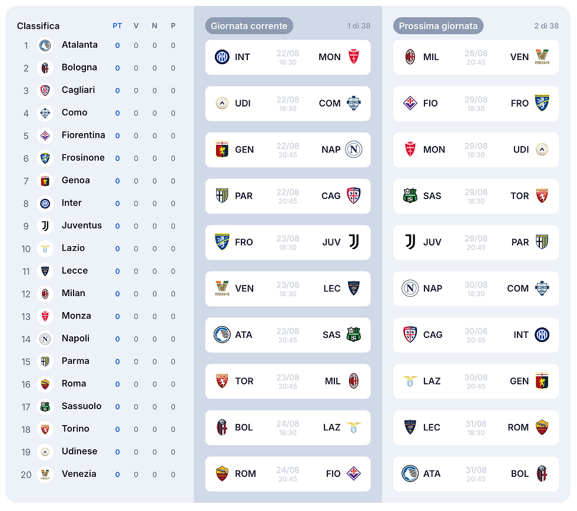Screen dimensions: 577x511
Task: Switch to the Prossima giornata tab
Action: tap(438, 26)
